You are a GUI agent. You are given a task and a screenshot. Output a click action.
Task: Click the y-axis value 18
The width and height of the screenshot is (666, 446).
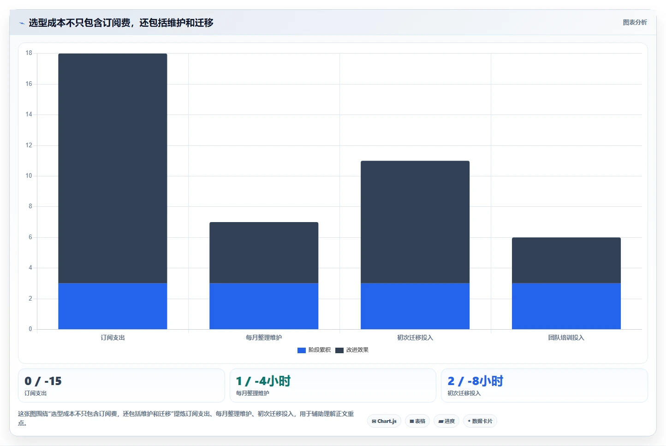pos(29,53)
